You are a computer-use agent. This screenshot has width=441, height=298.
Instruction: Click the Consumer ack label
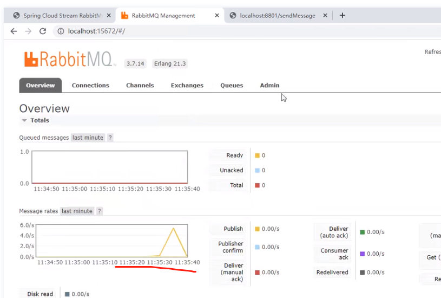334,254
